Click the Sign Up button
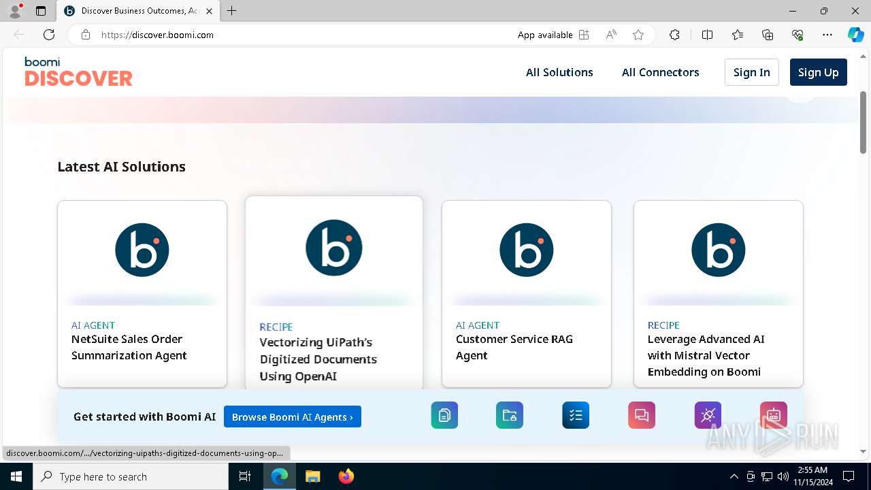 coord(819,72)
